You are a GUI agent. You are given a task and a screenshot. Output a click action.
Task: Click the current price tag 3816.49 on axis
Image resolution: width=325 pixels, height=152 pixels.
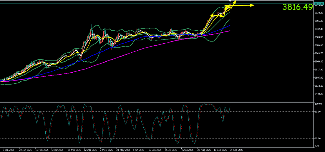pyautogui.click(x=319, y=4)
